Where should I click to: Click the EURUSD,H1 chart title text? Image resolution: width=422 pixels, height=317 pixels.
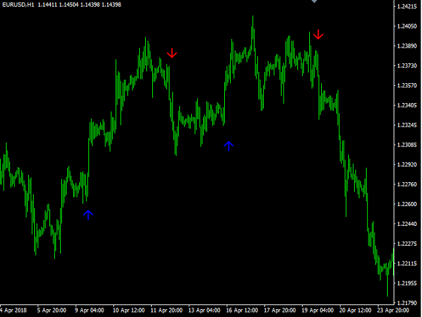(x=18, y=5)
